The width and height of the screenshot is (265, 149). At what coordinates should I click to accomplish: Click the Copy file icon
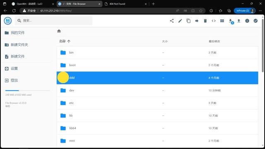[x=188, y=21]
